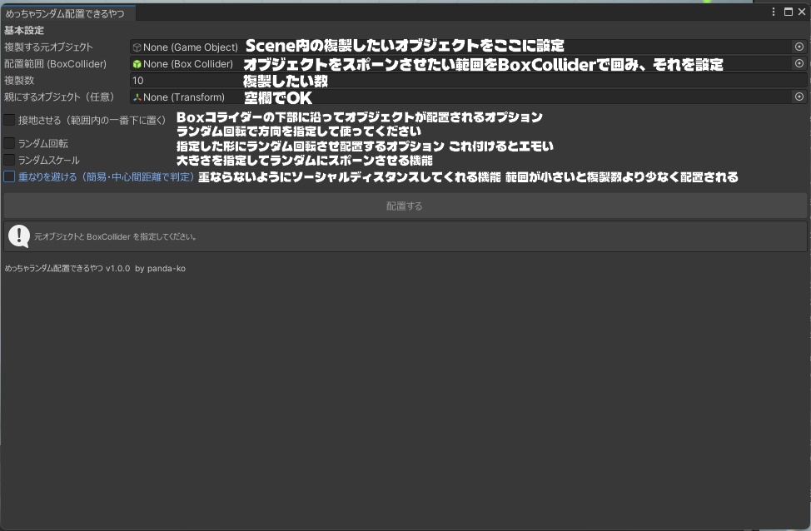Image resolution: width=811 pixels, height=531 pixels.
Task: Click the 複製する元オブジェクト label
Action: 48,47
